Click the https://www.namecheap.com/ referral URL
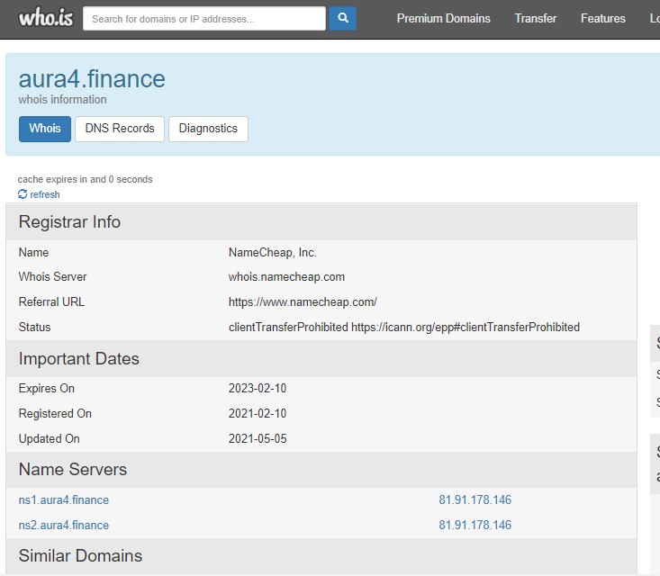 (303, 302)
